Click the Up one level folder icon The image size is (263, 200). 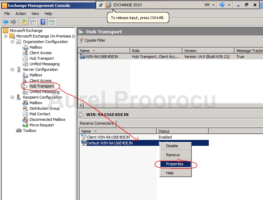pyautogui.click(x=24, y=22)
